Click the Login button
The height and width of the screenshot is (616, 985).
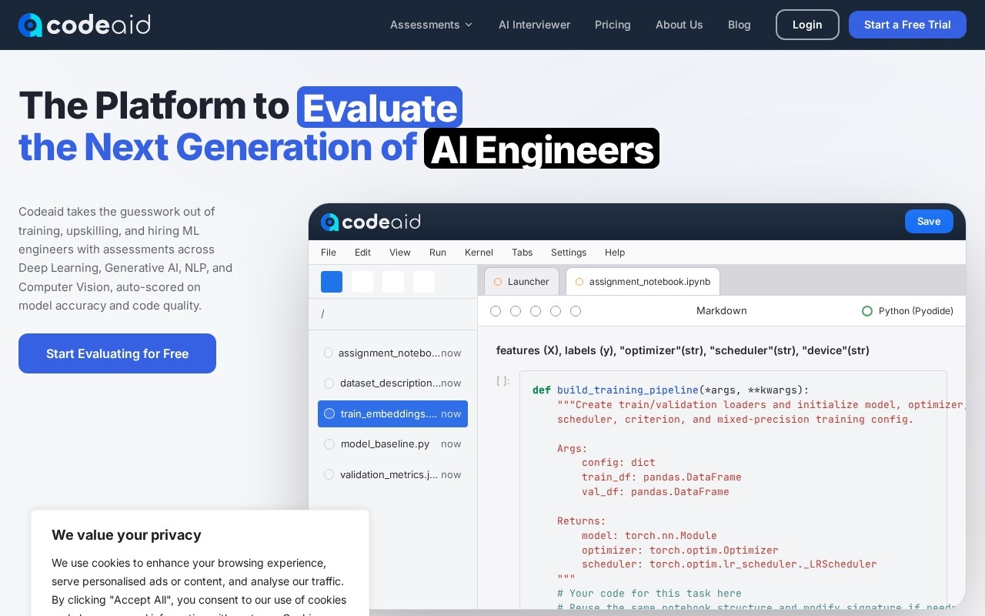(807, 25)
